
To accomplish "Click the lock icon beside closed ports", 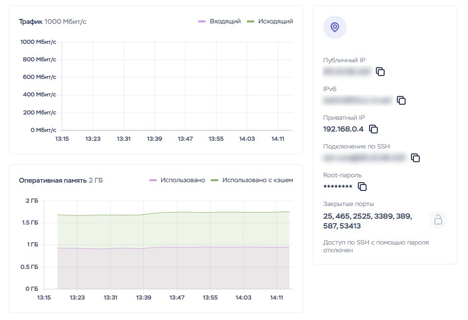I will pyautogui.click(x=438, y=220).
